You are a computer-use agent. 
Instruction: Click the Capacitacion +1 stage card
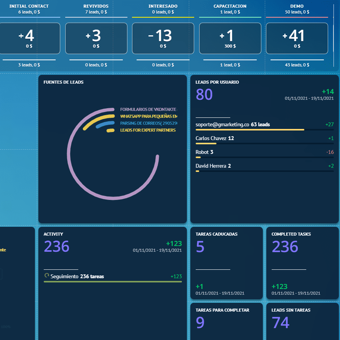point(230,38)
